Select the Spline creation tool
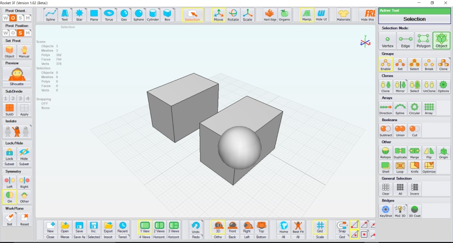 click(x=51, y=15)
